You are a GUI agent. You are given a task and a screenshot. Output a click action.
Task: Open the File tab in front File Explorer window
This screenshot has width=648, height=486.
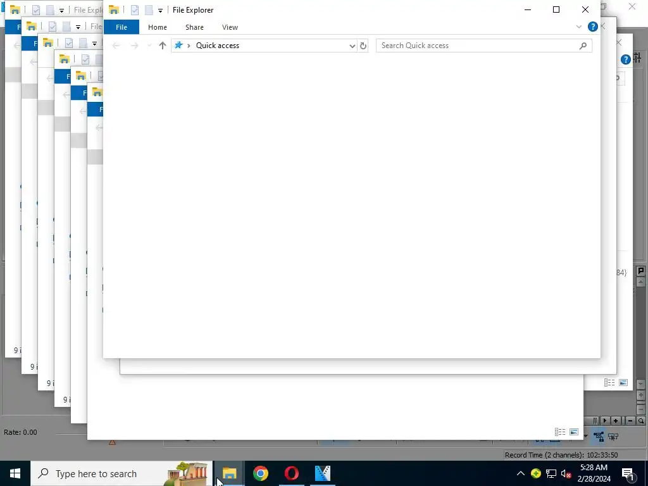[x=121, y=27]
